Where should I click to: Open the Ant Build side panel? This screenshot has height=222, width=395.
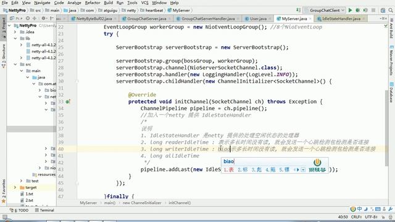[x=391, y=28]
